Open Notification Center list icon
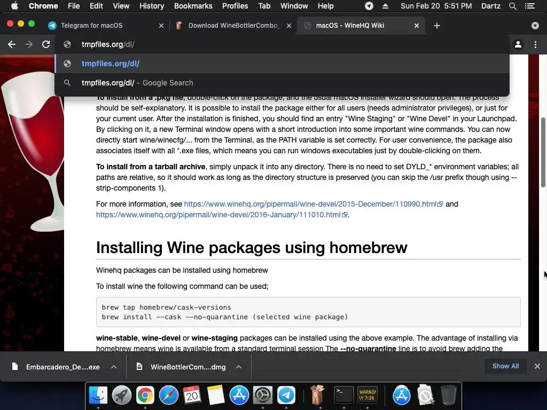Screen dimensions: 547x410 530,6
